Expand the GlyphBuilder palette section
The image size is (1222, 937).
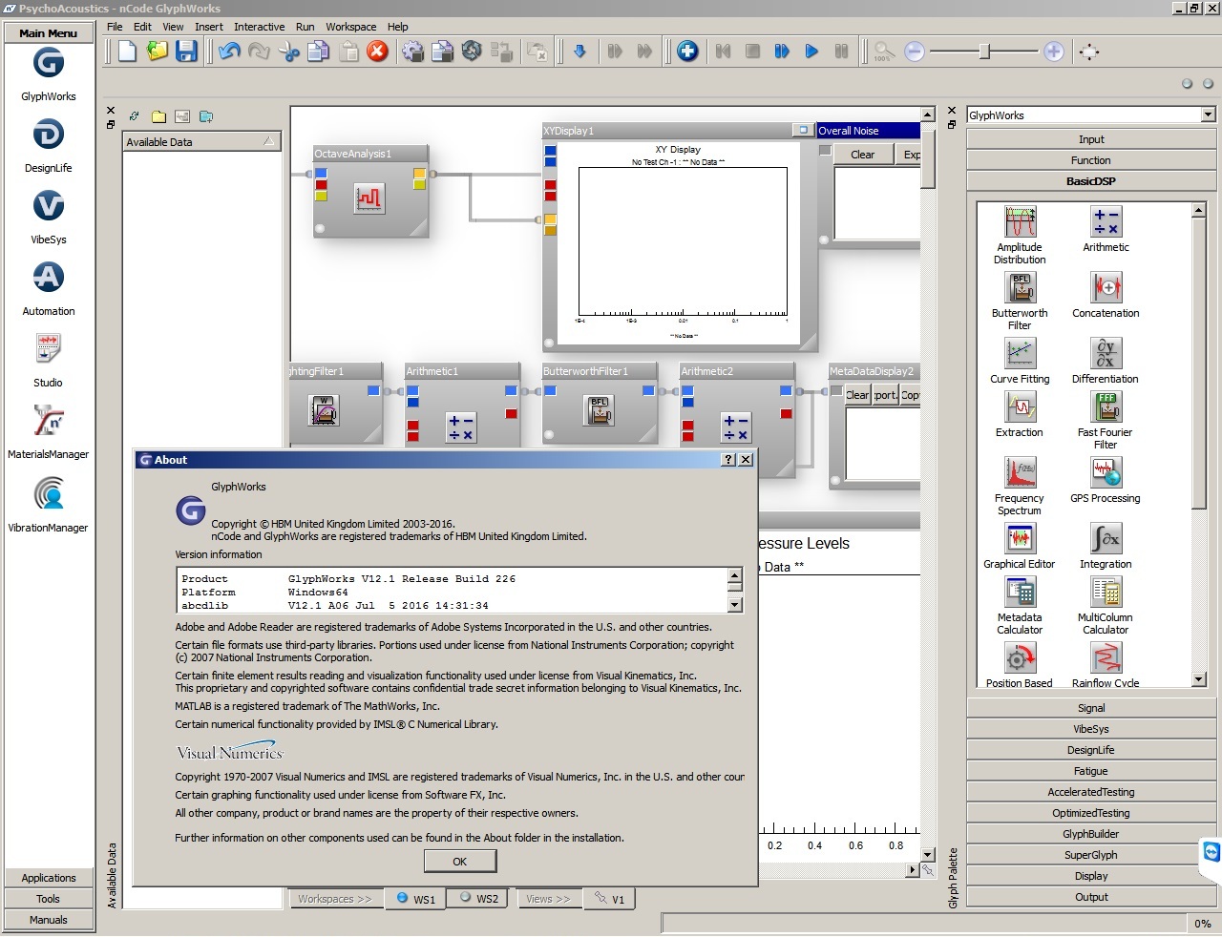coord(1091,834)
